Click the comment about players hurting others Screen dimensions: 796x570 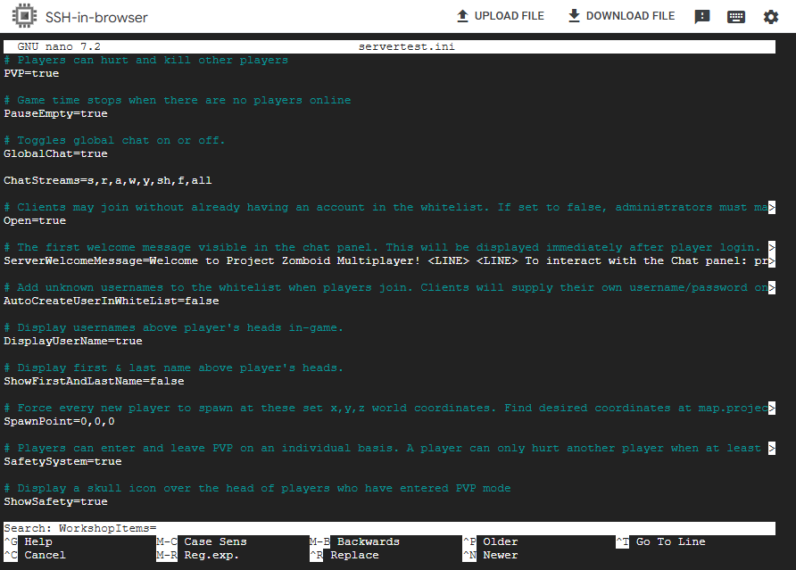(x=146, y=61)
